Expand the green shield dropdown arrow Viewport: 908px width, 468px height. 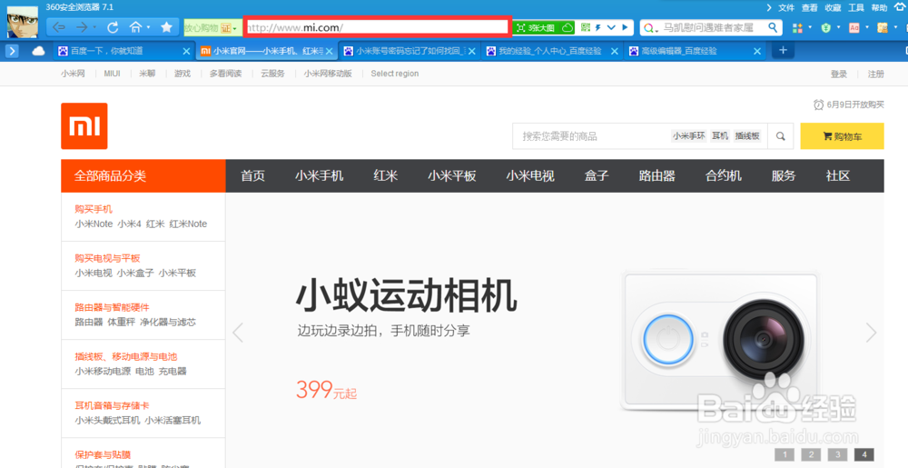tap(838, 27)
